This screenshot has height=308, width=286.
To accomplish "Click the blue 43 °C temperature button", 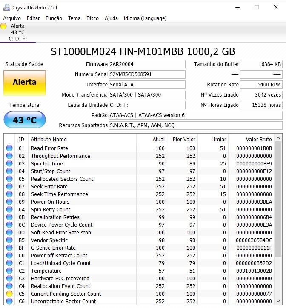I will [25, 120].
